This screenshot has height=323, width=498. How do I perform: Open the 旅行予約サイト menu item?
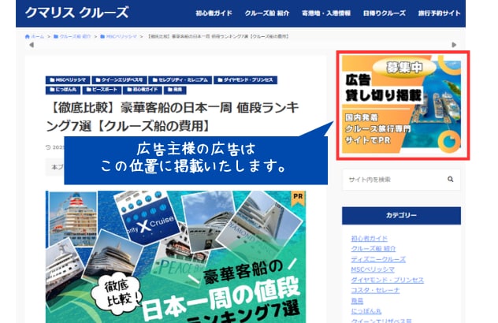(439, 13)
